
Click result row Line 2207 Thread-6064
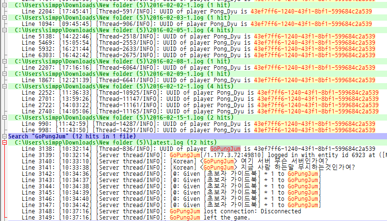pos(198,68)
